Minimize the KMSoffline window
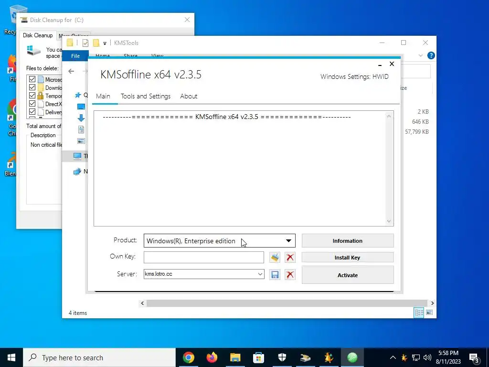 pyautogui.click(x=380, y=65)
